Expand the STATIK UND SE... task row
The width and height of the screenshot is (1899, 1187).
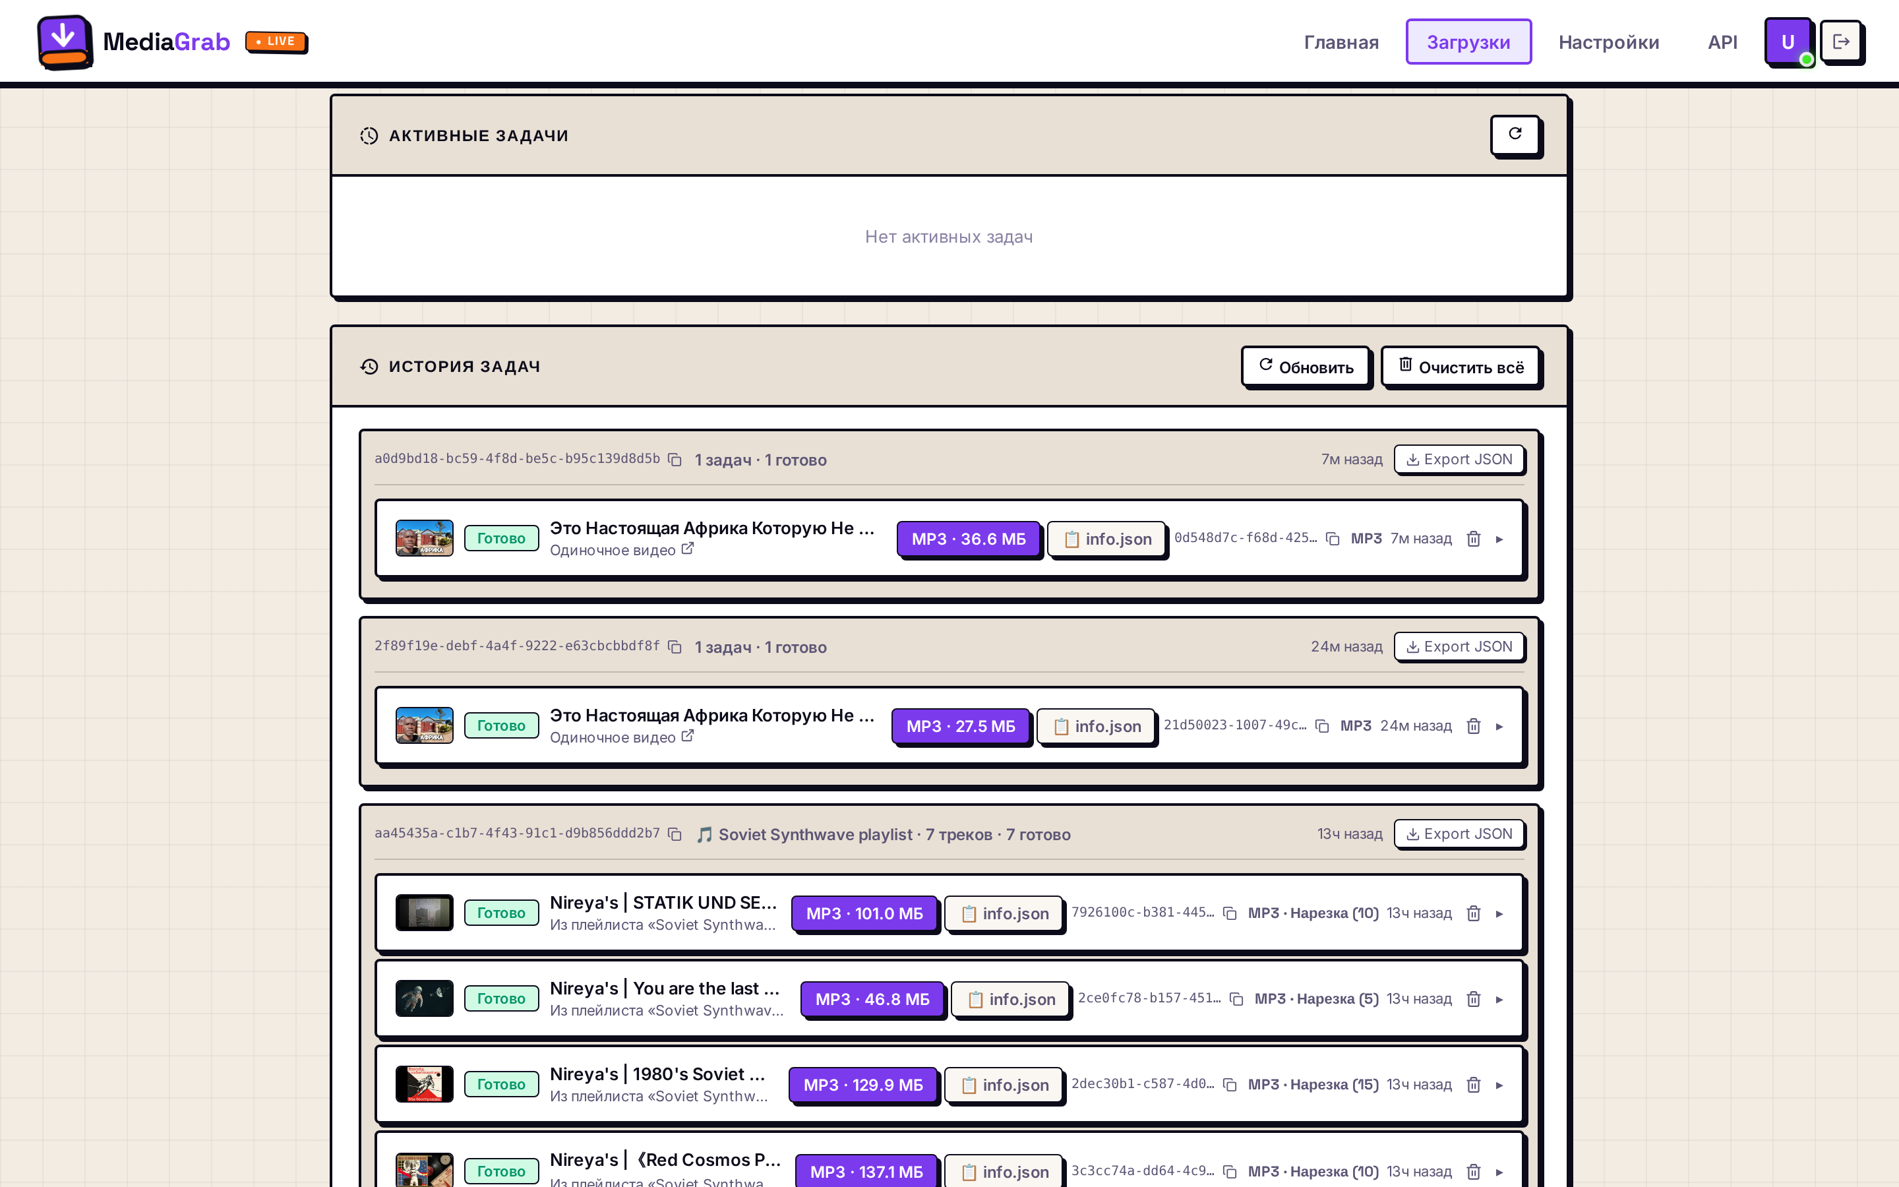pyautogui.click(x=1499, y=914)
